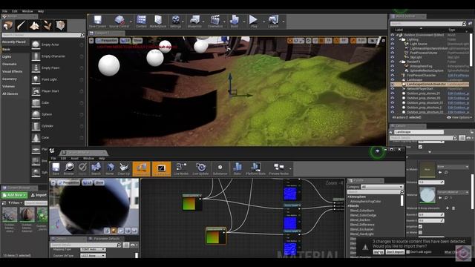Screen dimensions: 475x267
Task: Select the Paint mode brush icon
Action: [21, 25]
